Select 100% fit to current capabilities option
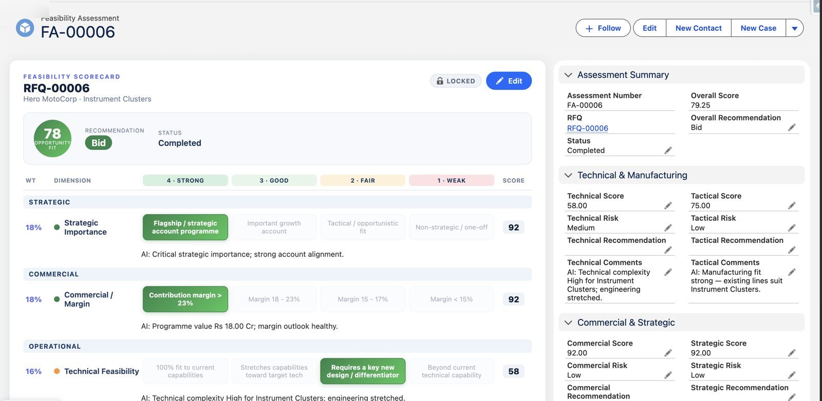This screenshot has height=401, width=822. click(x=185, y=371)
